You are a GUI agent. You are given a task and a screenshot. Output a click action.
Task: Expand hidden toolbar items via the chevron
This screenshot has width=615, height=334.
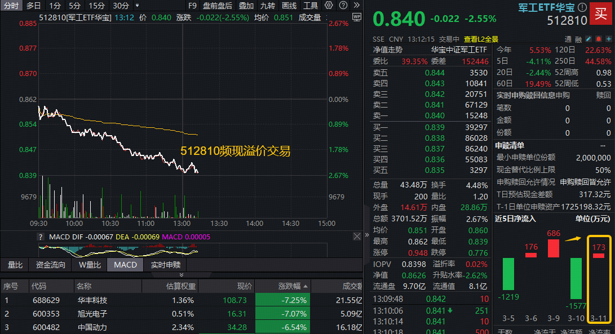[x=357, y=5]
